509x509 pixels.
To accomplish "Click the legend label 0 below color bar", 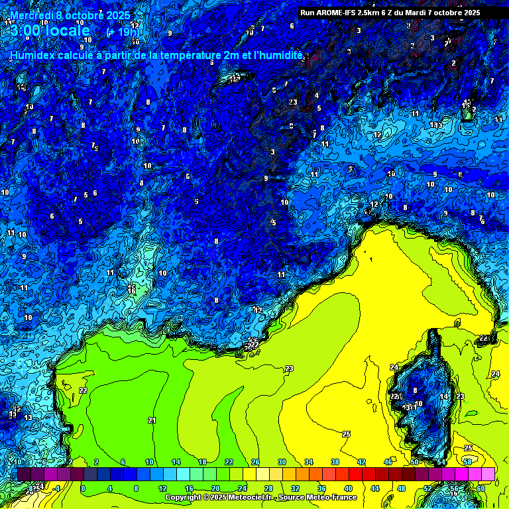I will pyautogui.click(x=83, y=489).
